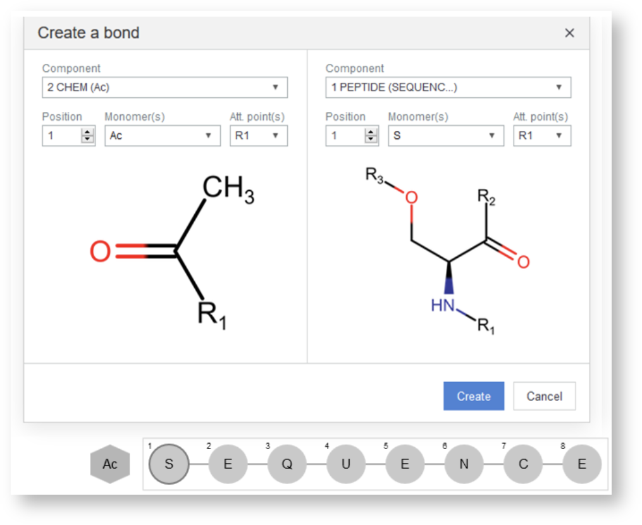
Task: Click the left Position number field
Action: point(61,136)
